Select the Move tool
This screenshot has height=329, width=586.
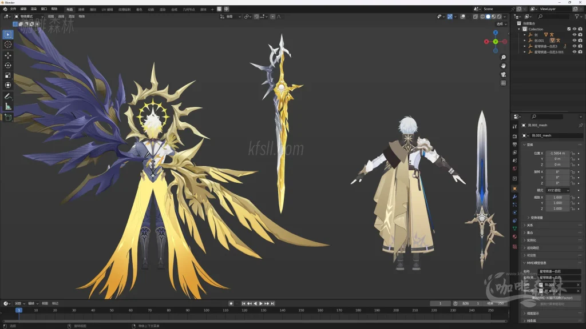point(8,55)
